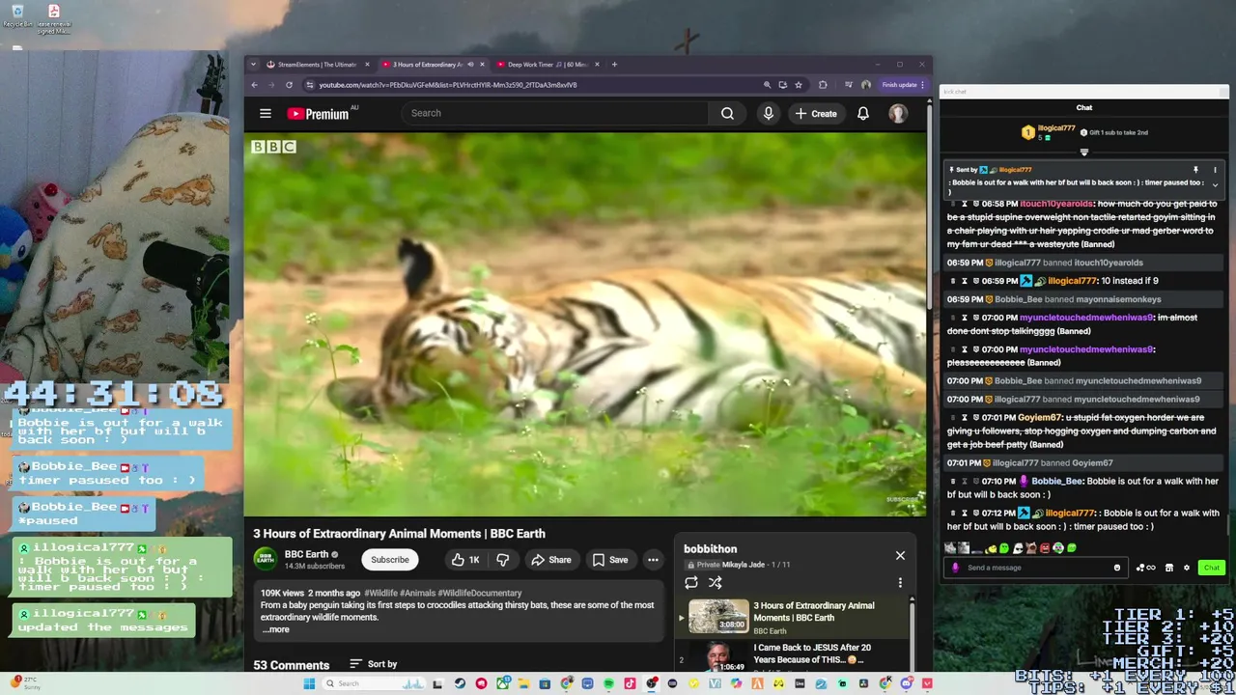Open the Kick chat shop icon

1169,568
